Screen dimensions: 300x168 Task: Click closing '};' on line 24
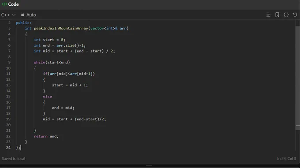[x=18, y=148]
